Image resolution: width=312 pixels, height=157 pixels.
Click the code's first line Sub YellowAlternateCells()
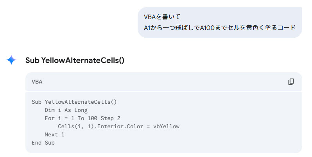click(74, 102)
